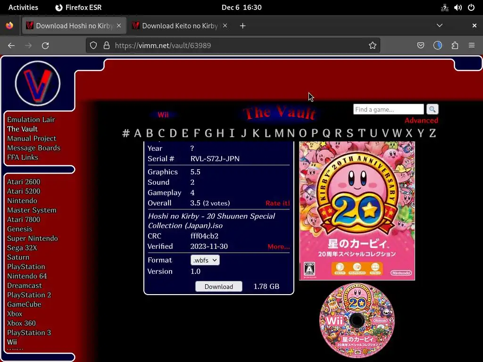The height and width of the screenshot is (362, 483).
Task: Select Atari 5200 in console list
Action: pos(24,191)
